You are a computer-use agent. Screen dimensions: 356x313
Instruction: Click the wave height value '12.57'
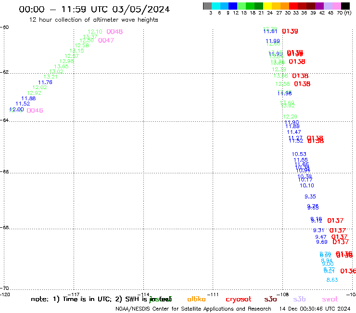(x=72, y=56)
